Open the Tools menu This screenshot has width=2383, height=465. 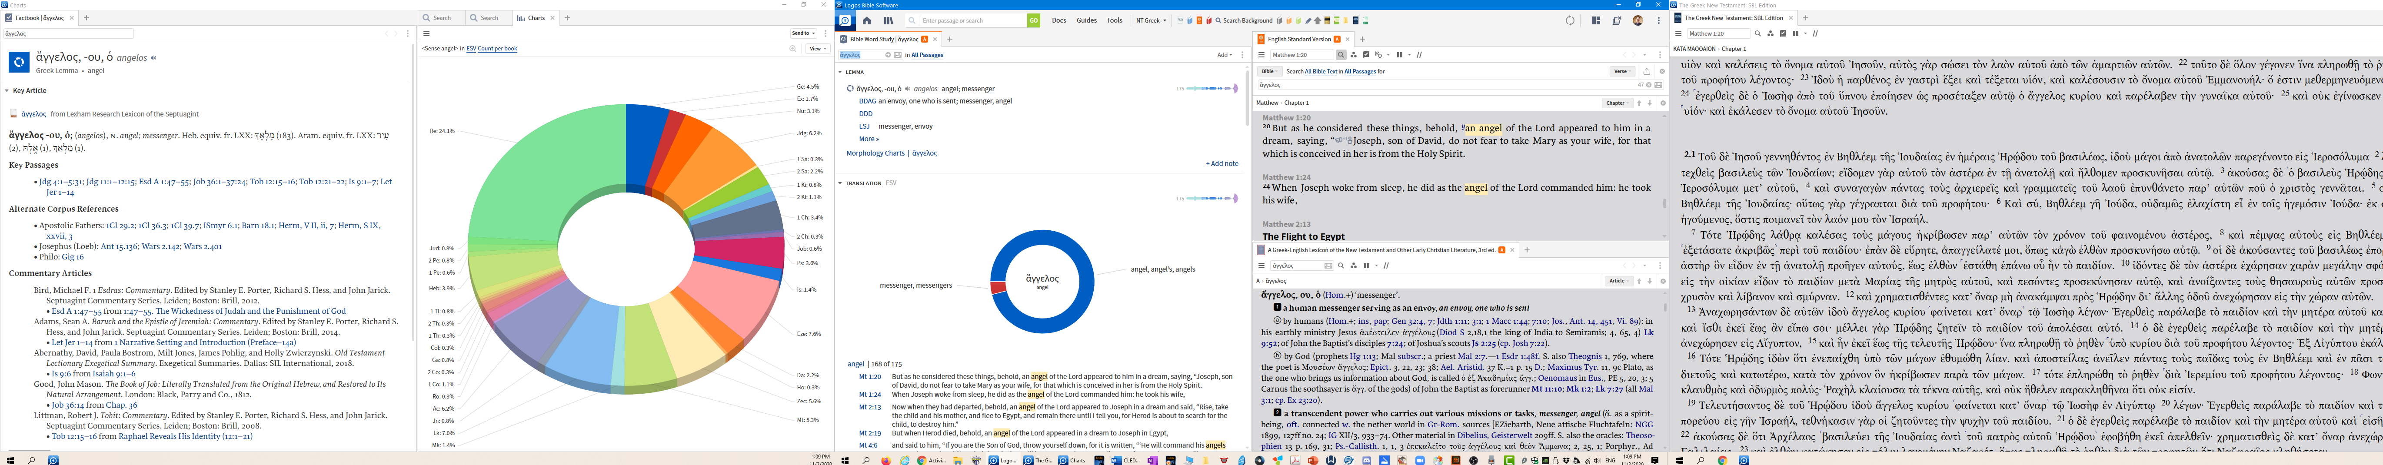(x=1114, y=20)
